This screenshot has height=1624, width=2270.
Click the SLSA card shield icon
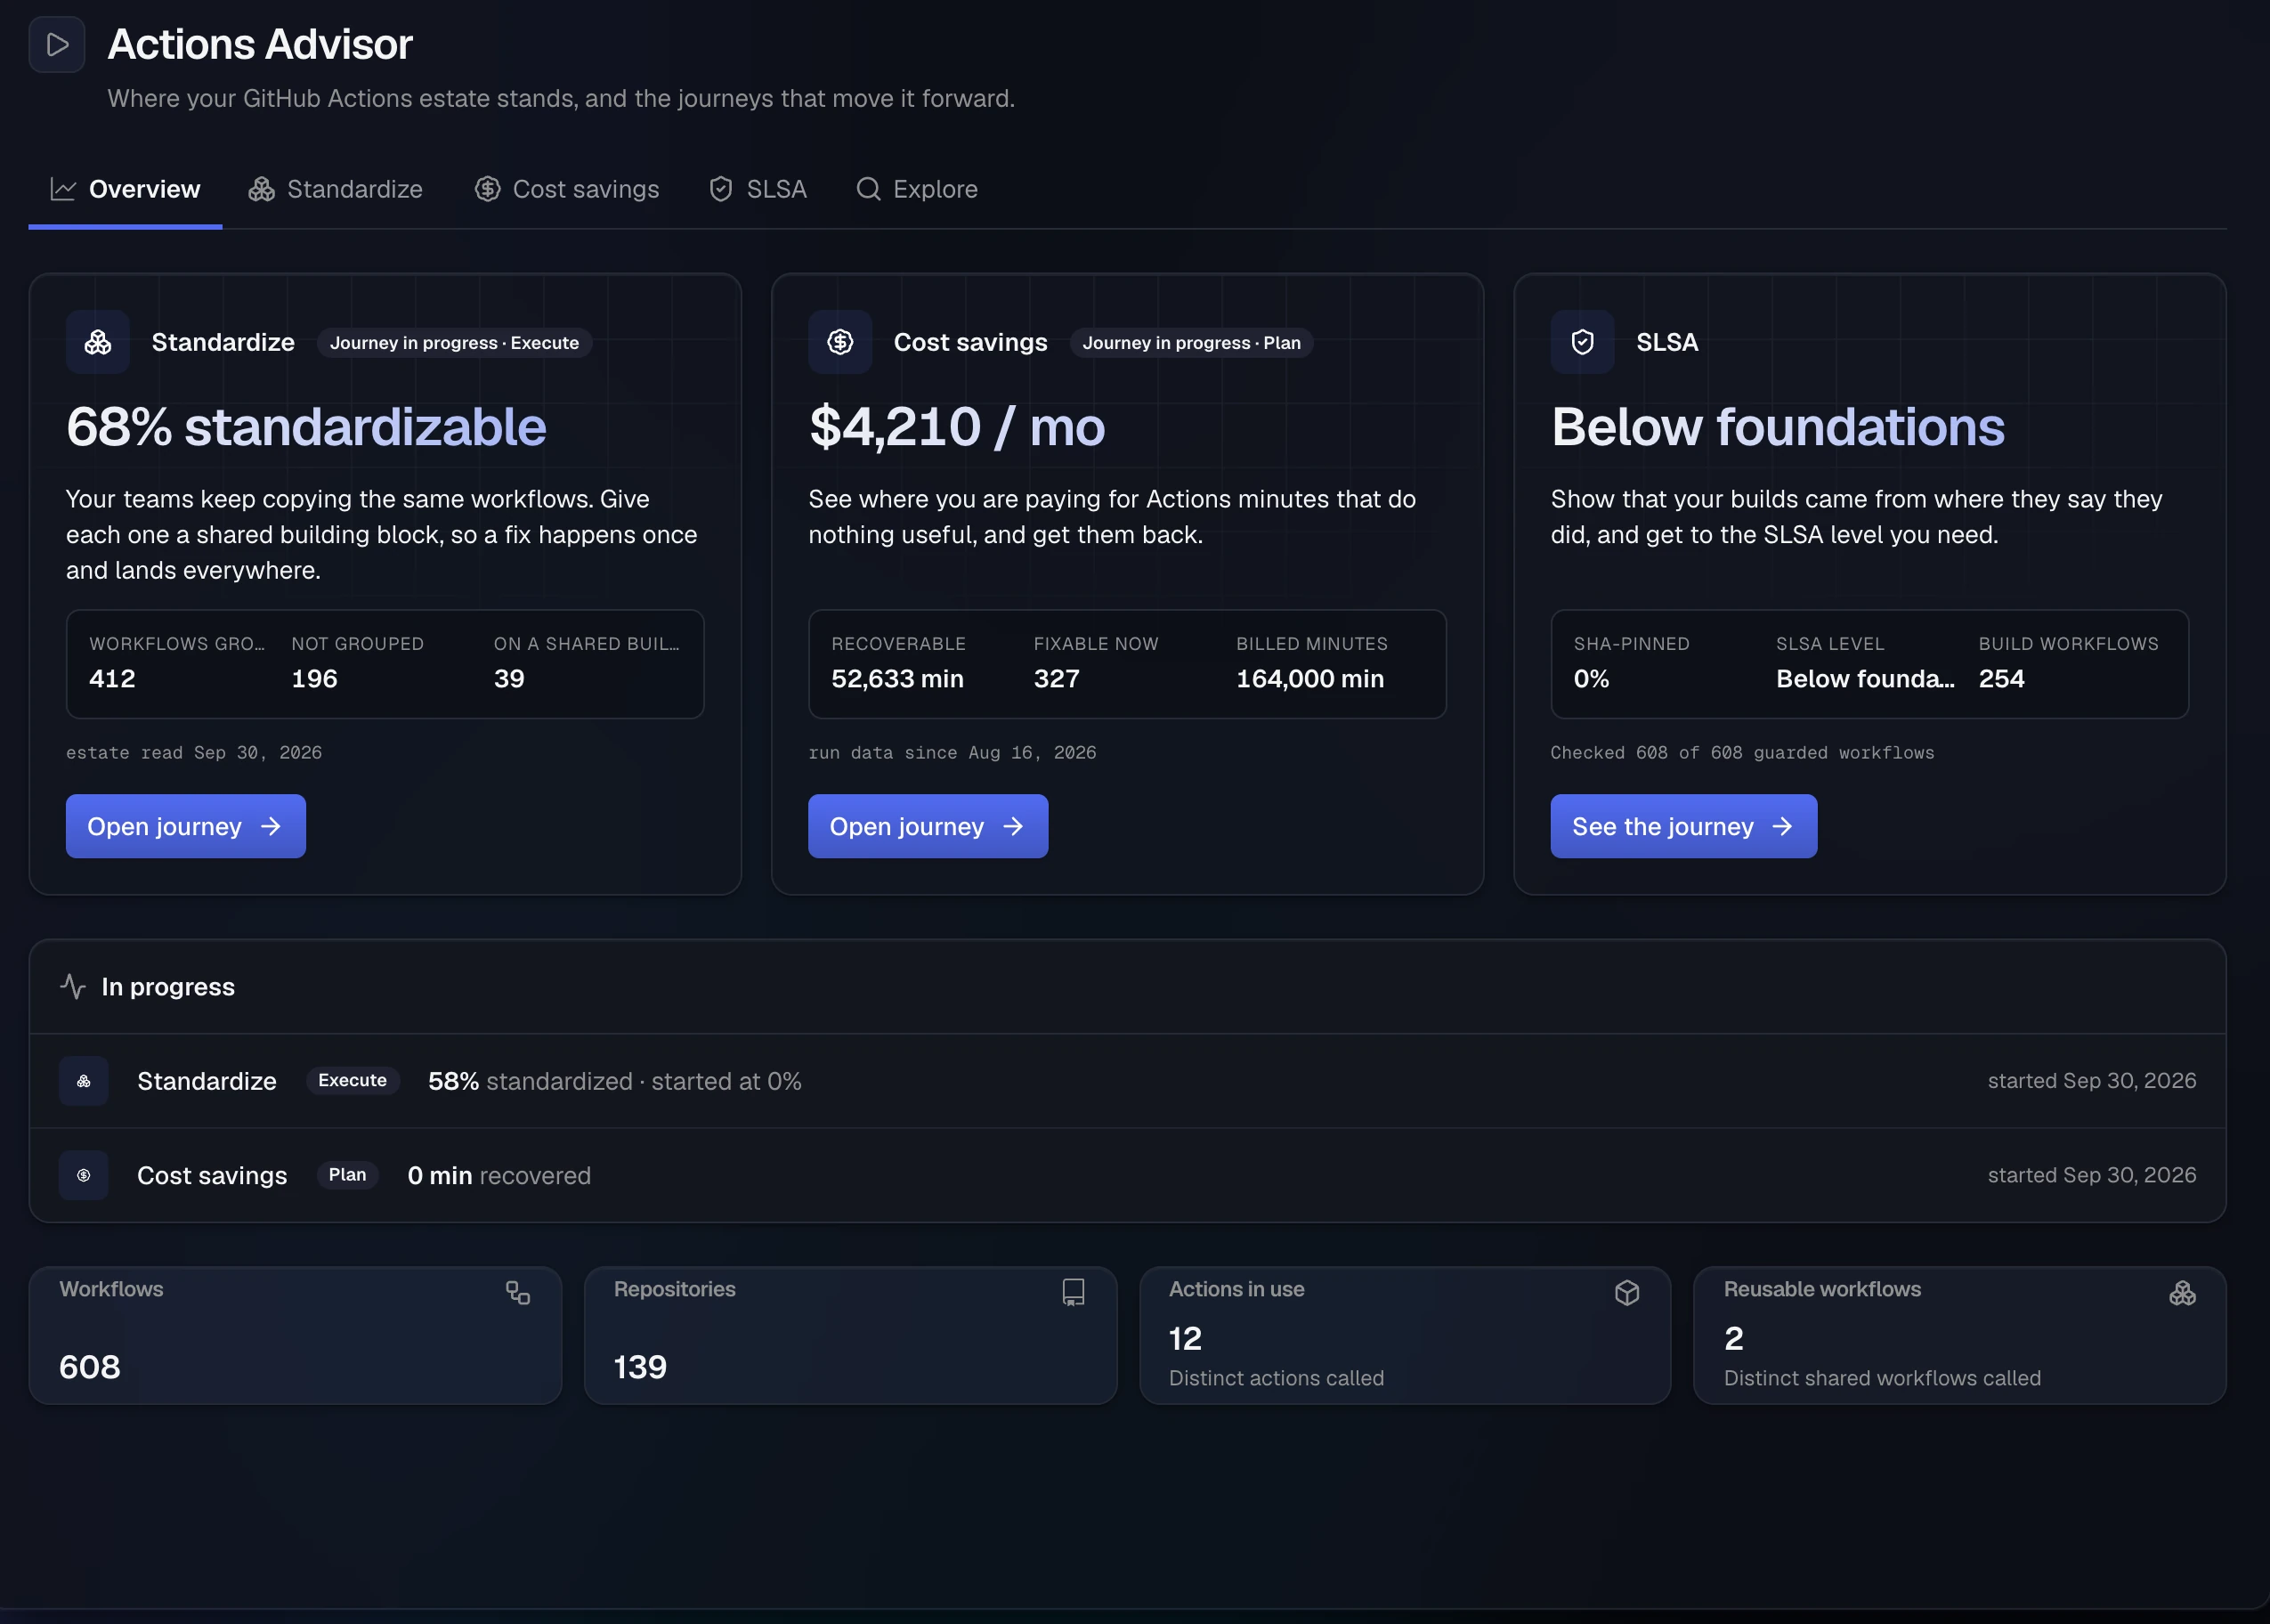click(1582, 342)
